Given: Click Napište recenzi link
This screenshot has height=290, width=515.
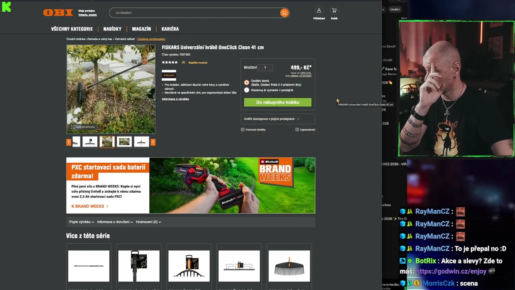Looking at the screenshot, I should (x=198, y=62).
